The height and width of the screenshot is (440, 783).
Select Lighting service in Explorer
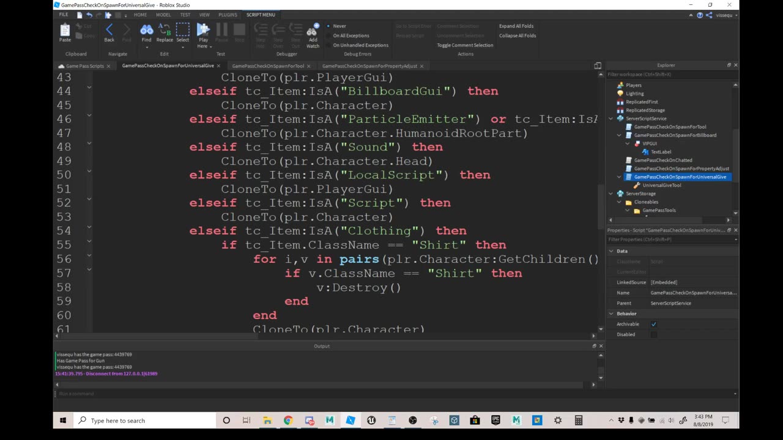coord(634,94)
